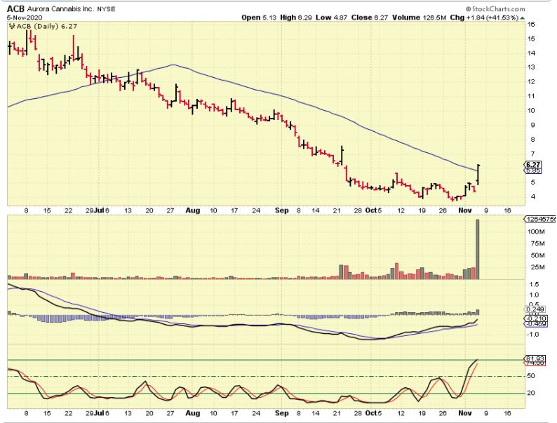Image resolution: width=557 pixels, height=423 pixels.
Task: Click the Aug label under the price panel
Action: point(193,210)
